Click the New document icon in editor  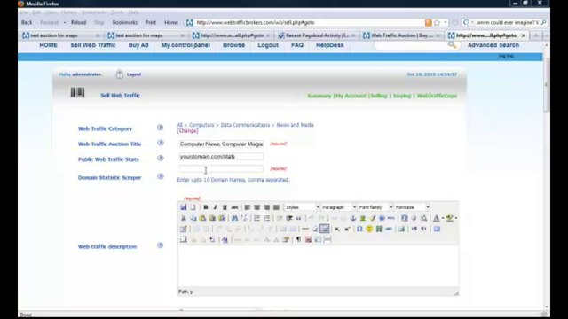tap(193, 207)
